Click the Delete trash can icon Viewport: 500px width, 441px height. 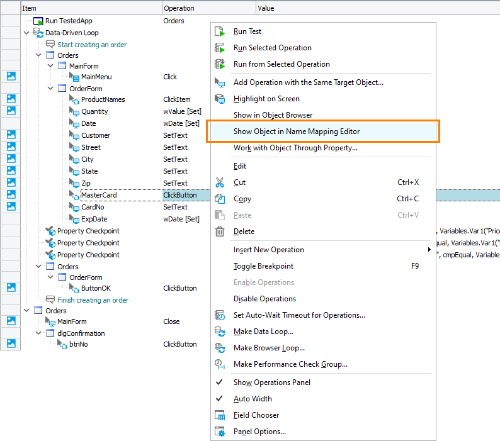220,232
